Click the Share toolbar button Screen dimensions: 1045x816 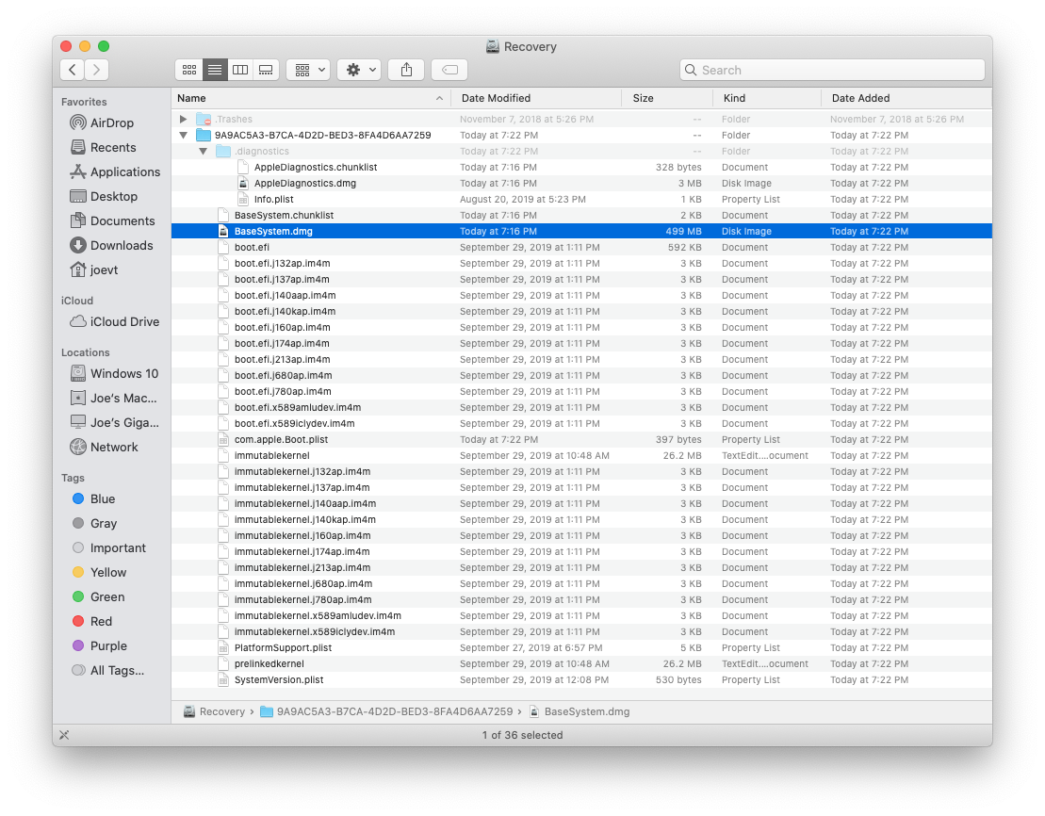(x=406, y=70)
